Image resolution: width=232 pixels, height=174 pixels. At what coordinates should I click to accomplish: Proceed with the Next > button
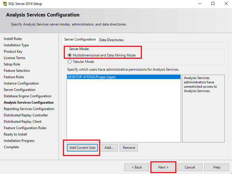(163, 167)
